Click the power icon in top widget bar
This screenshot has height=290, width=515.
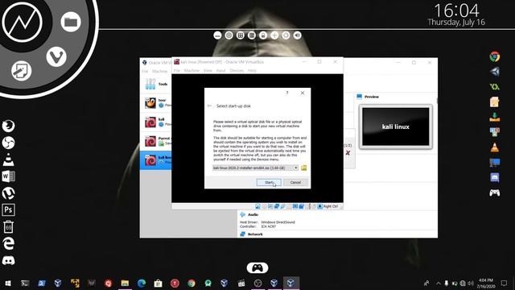286,35
